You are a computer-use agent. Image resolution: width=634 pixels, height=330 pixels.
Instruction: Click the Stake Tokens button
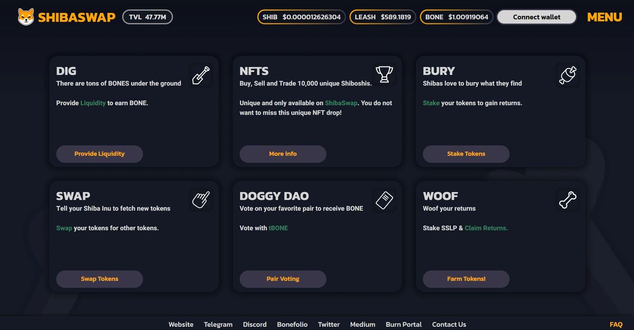pos(466,153)
